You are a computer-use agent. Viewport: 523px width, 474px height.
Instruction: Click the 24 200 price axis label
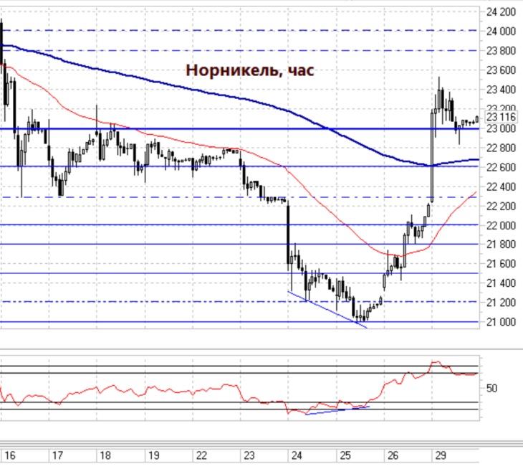click(x=501, y=12)
